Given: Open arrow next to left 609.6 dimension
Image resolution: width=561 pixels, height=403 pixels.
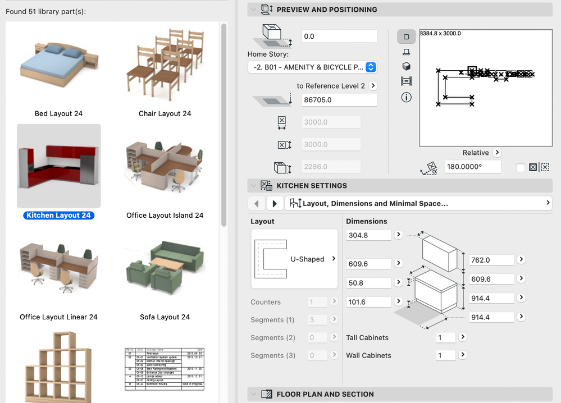Looking at the screenshot, I should [x=398, y=263].
